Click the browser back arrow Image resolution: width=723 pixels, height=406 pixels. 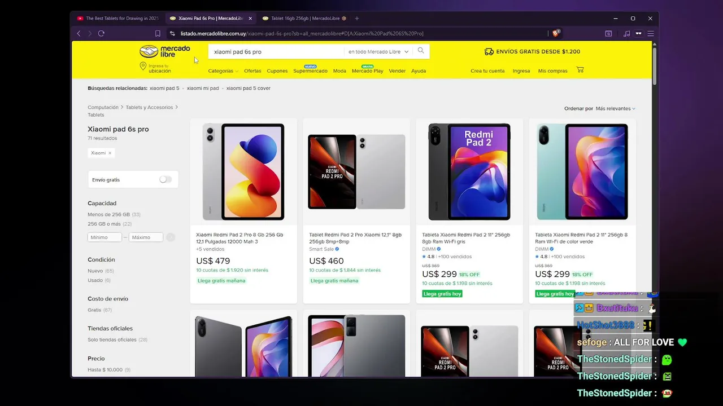click(79, 33)
